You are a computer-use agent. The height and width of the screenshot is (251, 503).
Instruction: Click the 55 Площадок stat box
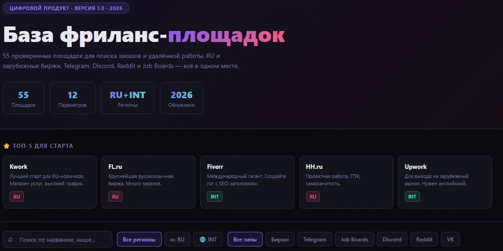pyautogui.click(x=23, y=98)
